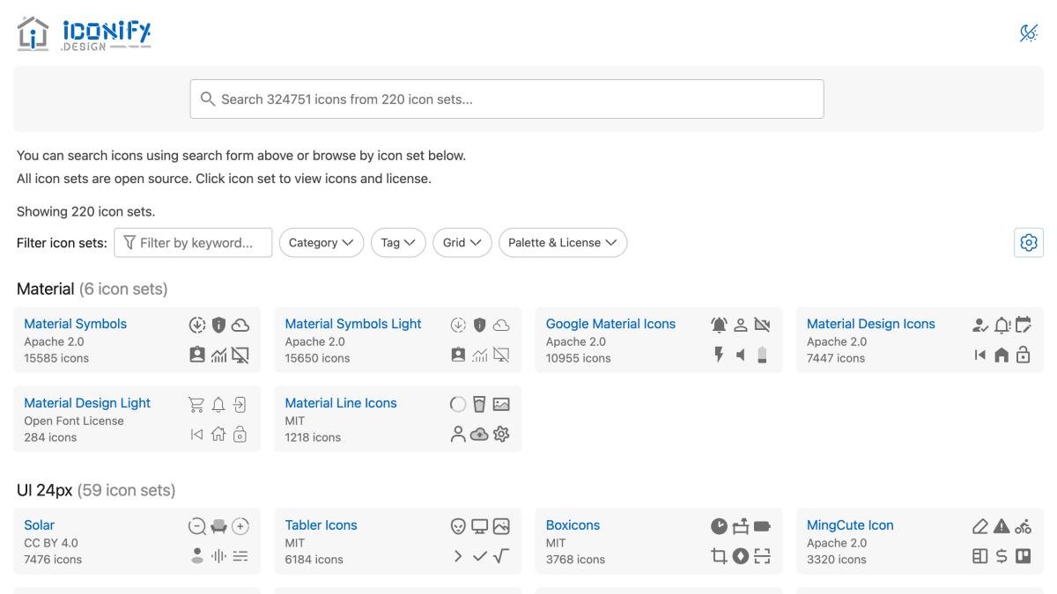Focus the Search 324751 icons field

tap(506, 99)
